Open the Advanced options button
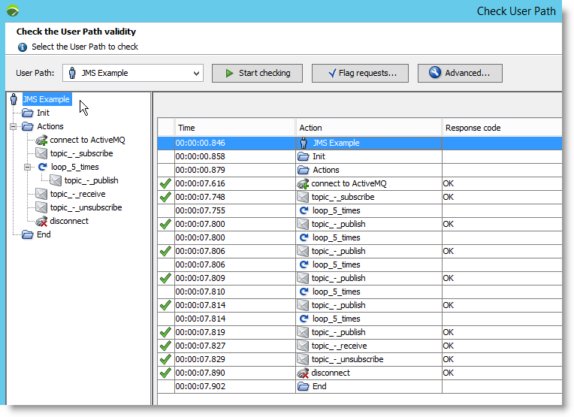 coord(460,73)
